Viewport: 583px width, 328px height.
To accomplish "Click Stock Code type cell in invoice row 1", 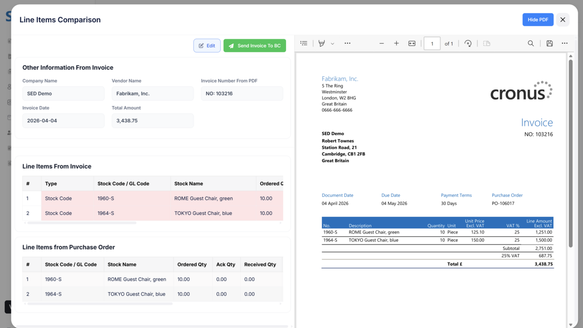I will coord(67,199).
